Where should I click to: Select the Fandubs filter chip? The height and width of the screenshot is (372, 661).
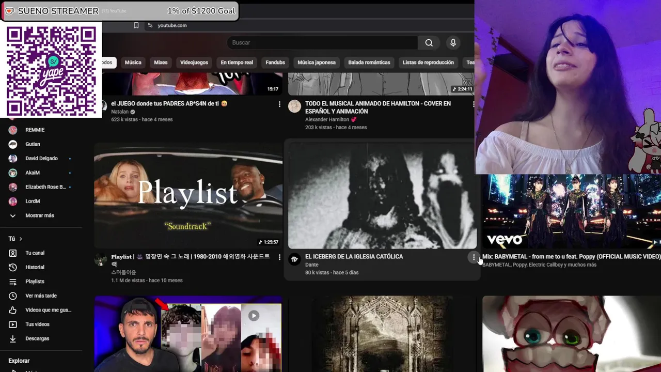tap(275, 63)
